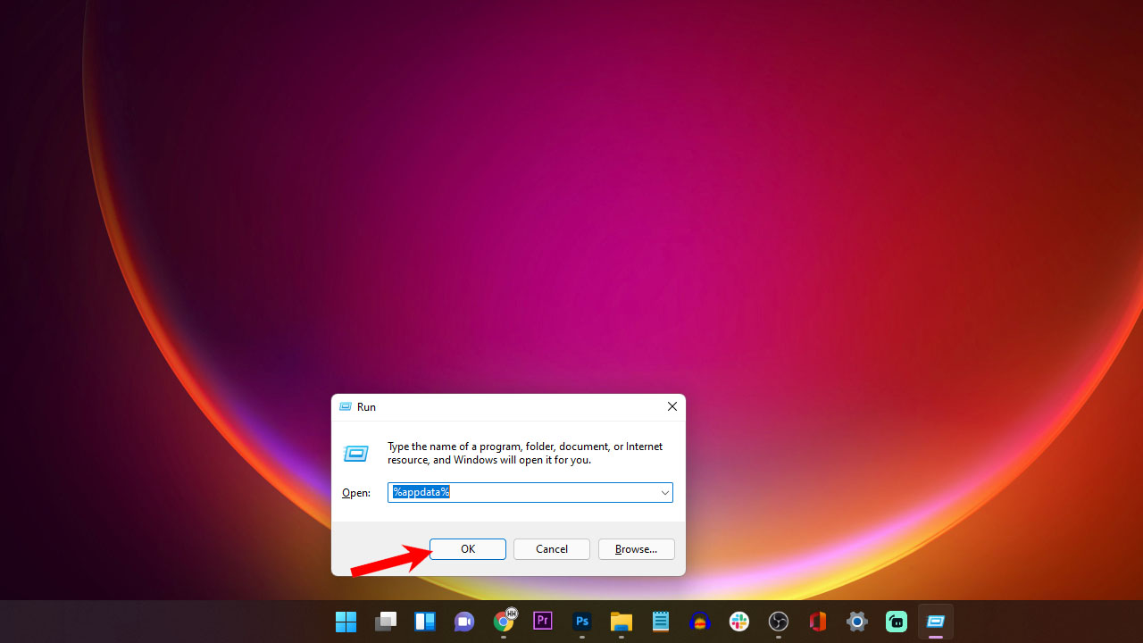The image size is (1143, 643).
Task: Open the Winamp player
Action: pos(700,621)
